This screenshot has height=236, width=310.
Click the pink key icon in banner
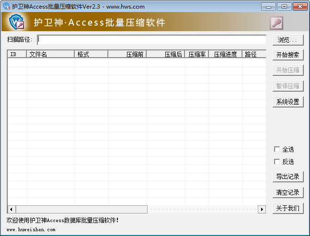pyautogui.click(x=276, y=23)
